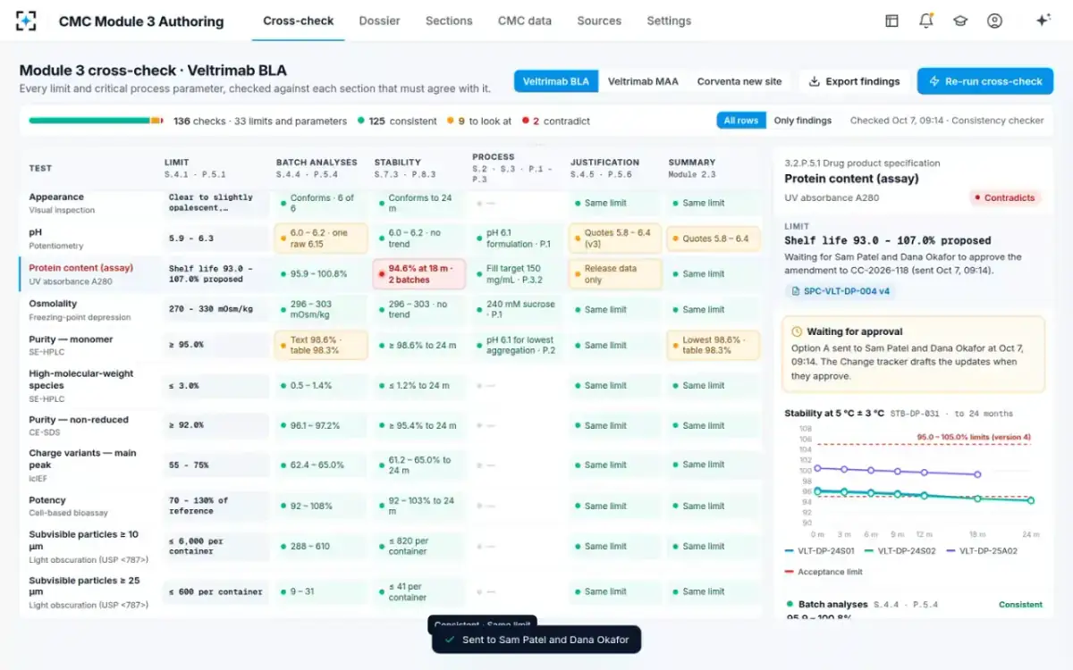Go to the CMC data tab

tap(525, 21)
